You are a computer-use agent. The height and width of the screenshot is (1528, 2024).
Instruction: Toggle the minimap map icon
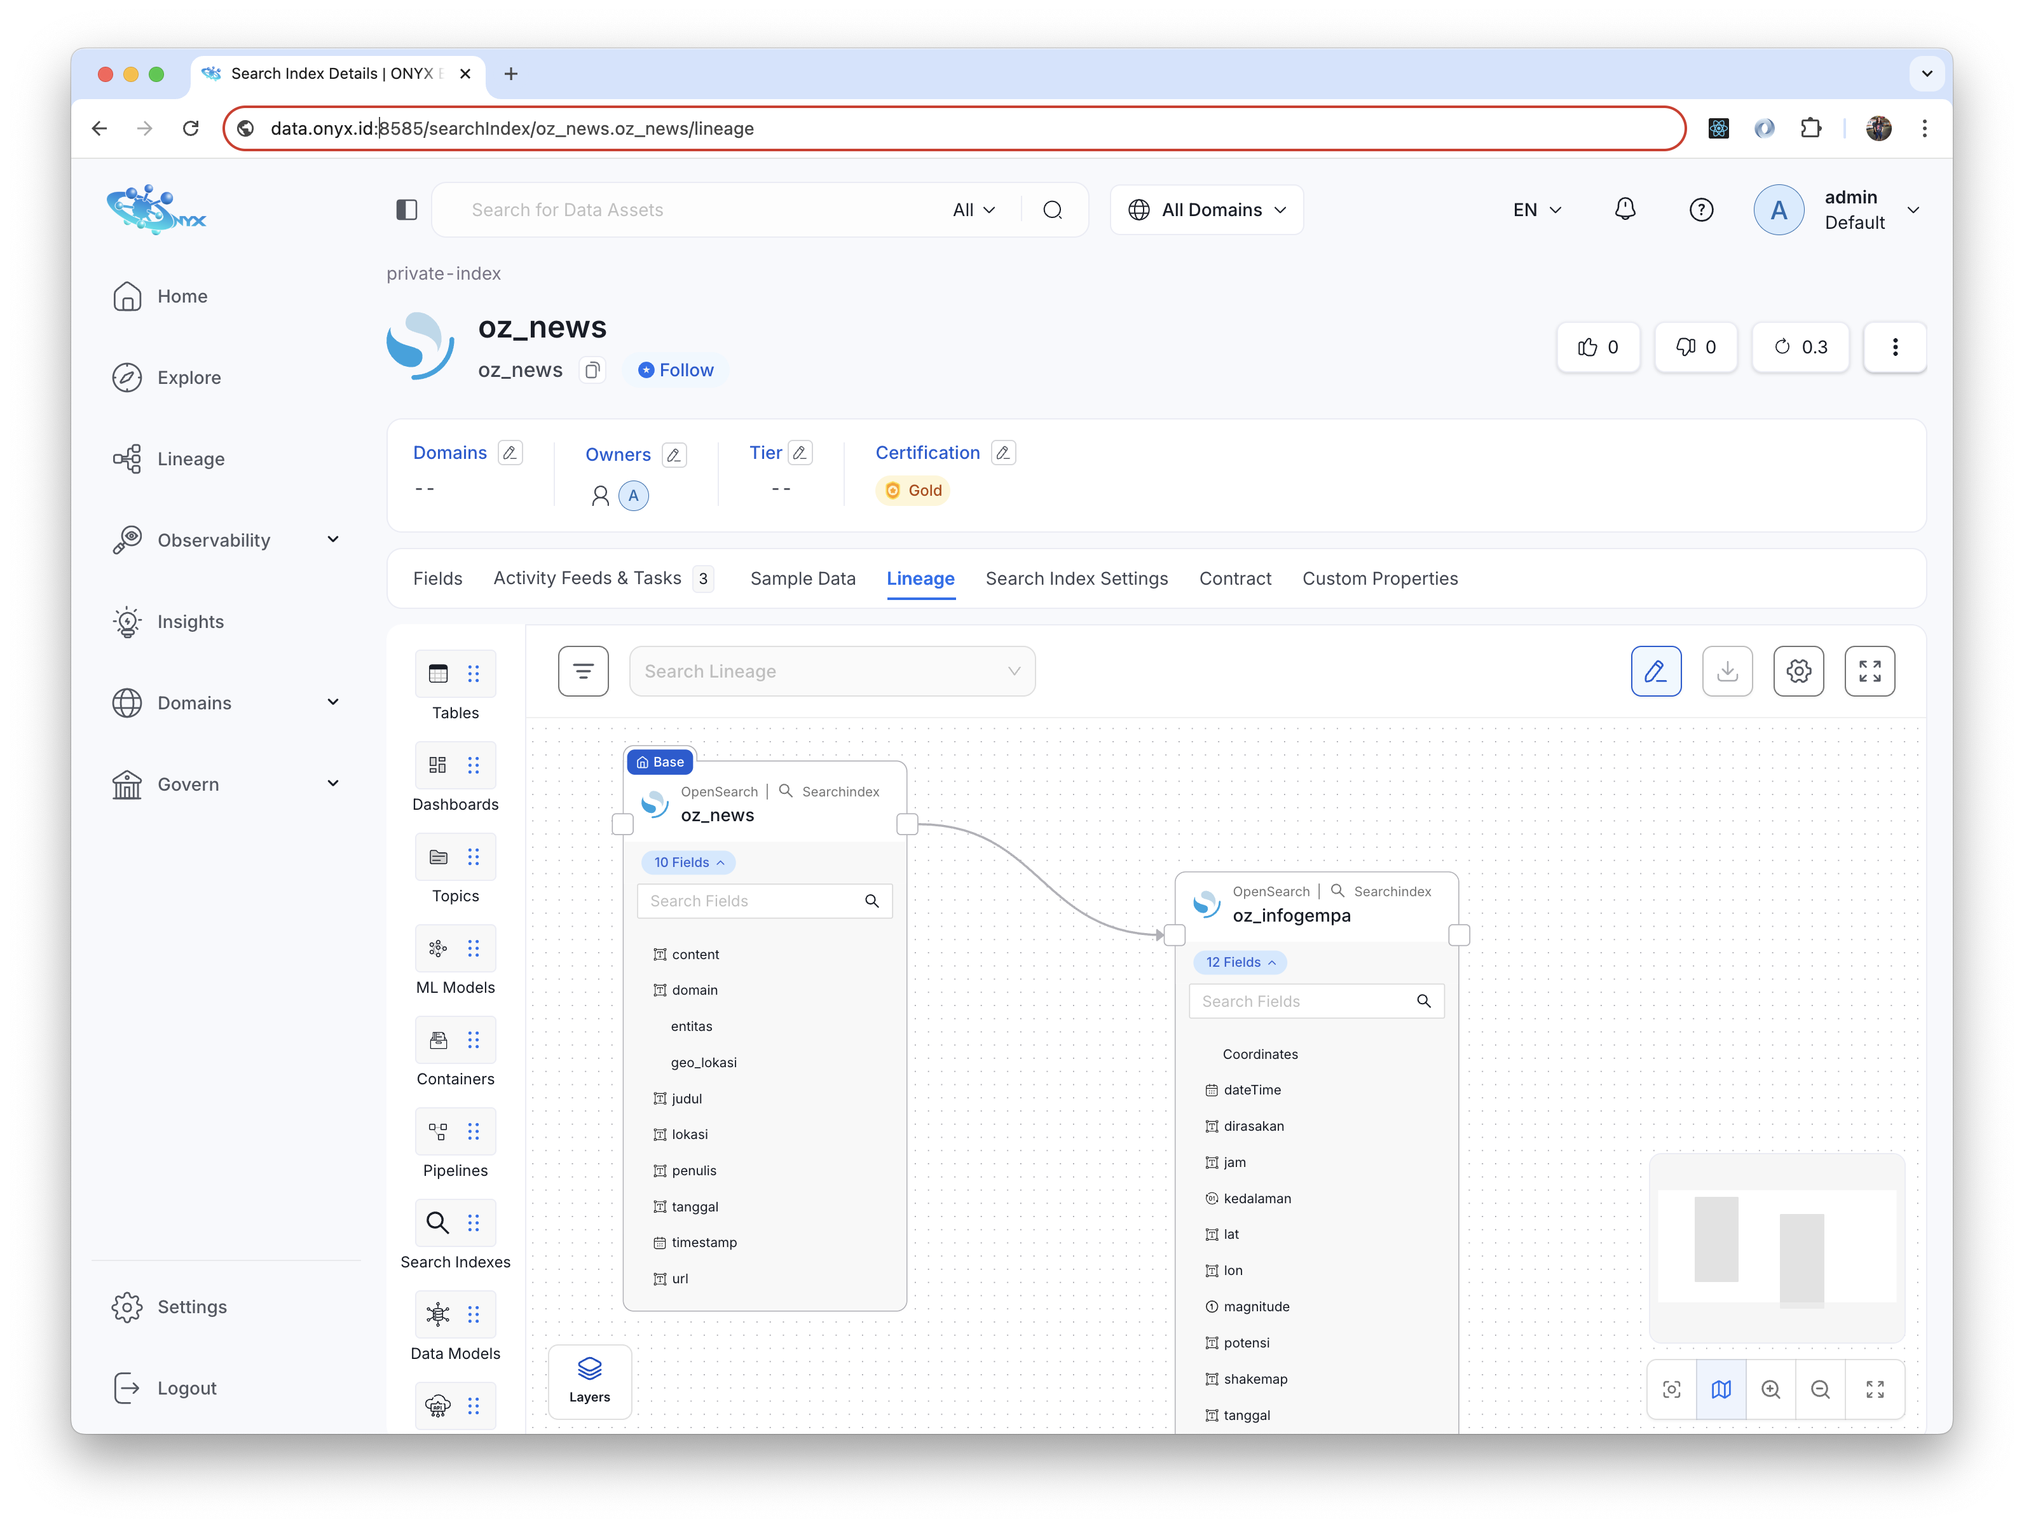[1720, 1389]
